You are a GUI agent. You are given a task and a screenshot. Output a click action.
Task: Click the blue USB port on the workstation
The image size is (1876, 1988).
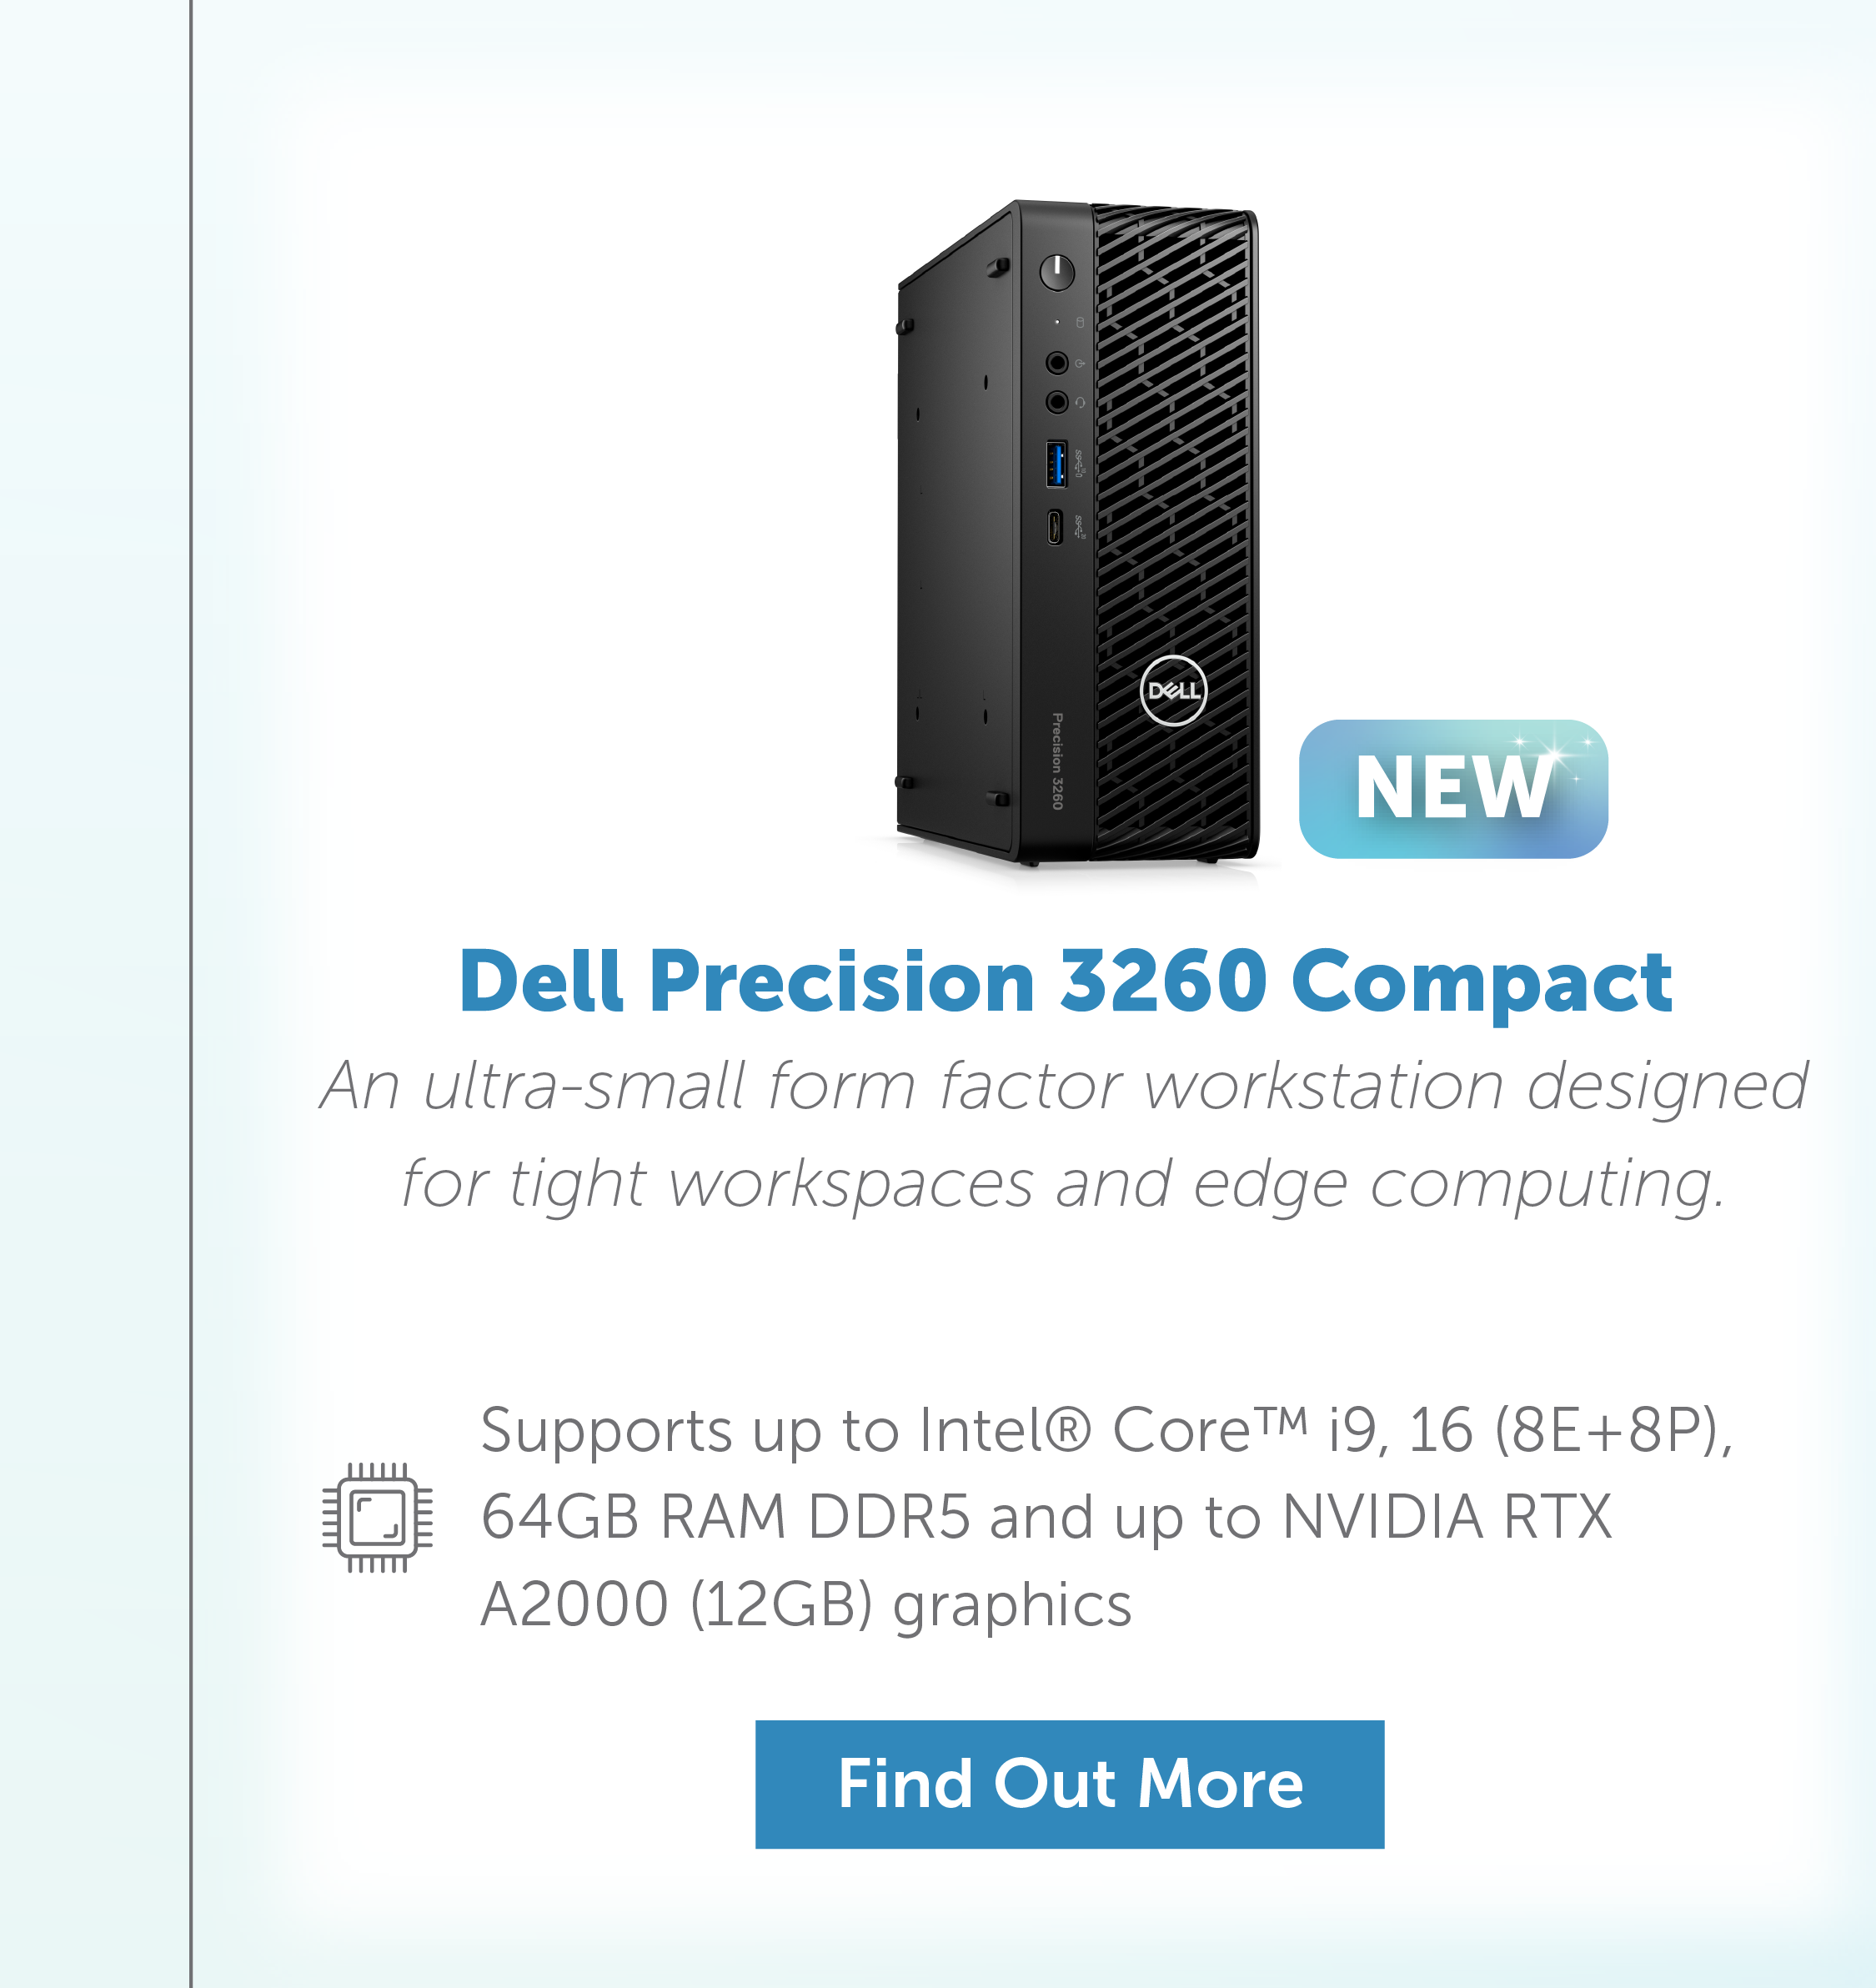[x=1056, y=464]
